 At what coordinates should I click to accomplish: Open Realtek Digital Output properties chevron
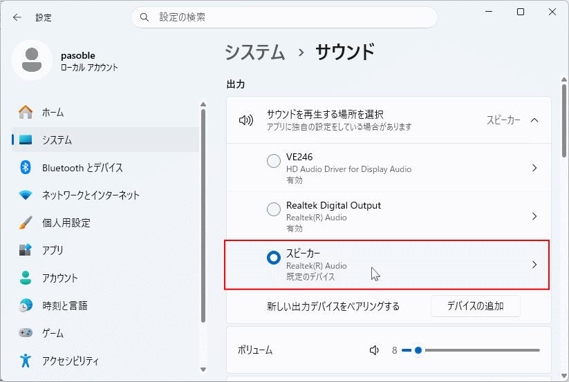click(534, 216)
